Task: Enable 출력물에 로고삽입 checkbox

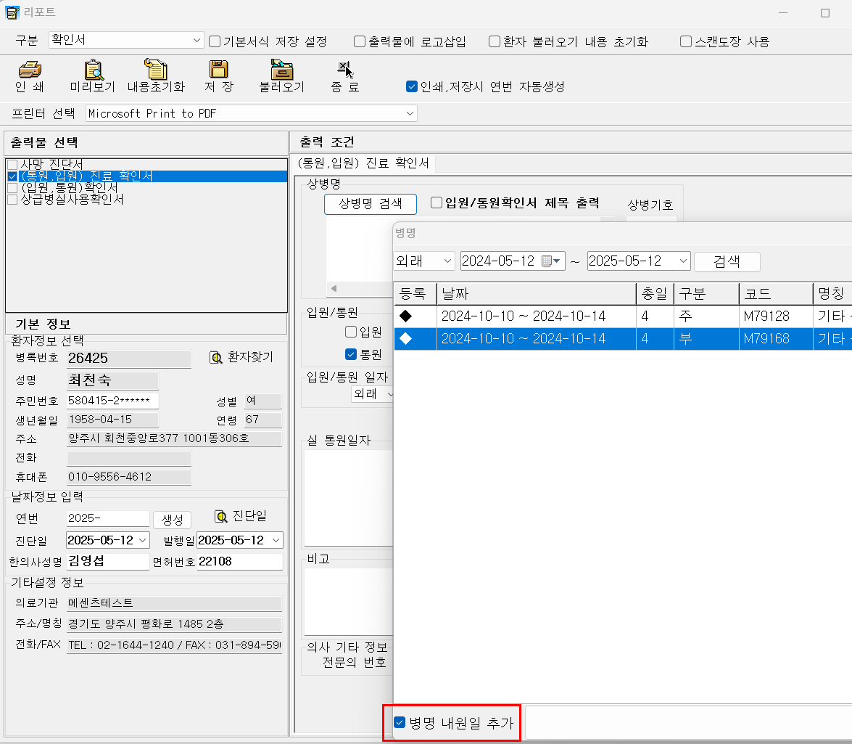Action: click(x=360, y=41)
